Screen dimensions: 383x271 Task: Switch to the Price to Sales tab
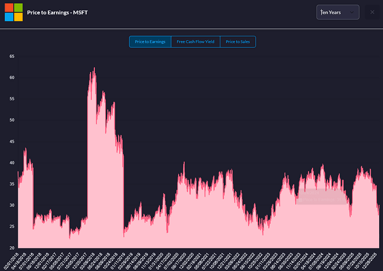tap(238, 42)
